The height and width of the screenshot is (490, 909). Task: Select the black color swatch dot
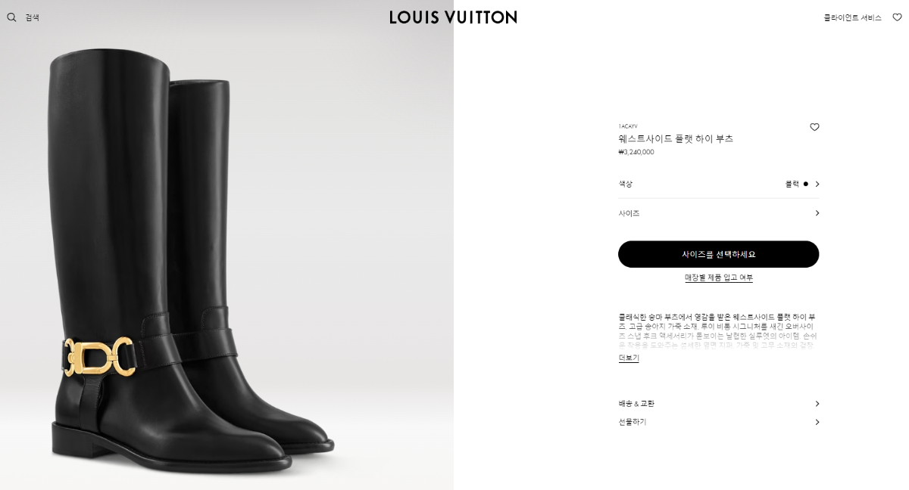coord(805,184)
